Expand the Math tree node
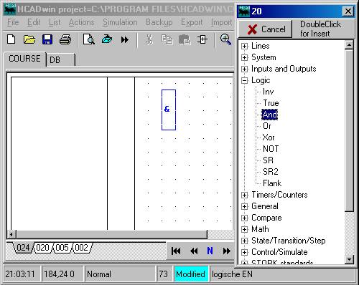The height and width of the screenshot is (285, 359). pos(244,229)
